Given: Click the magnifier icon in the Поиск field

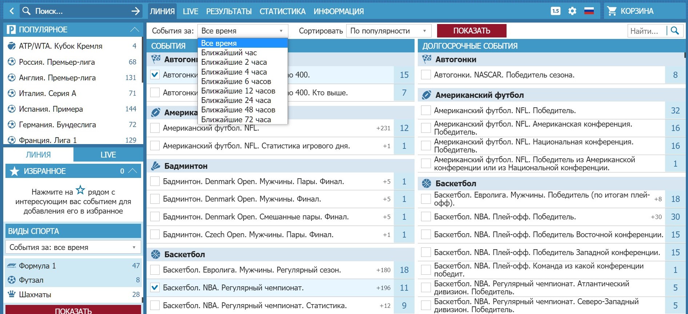Looking at the screenshot, I should click(x=27, y=11).
